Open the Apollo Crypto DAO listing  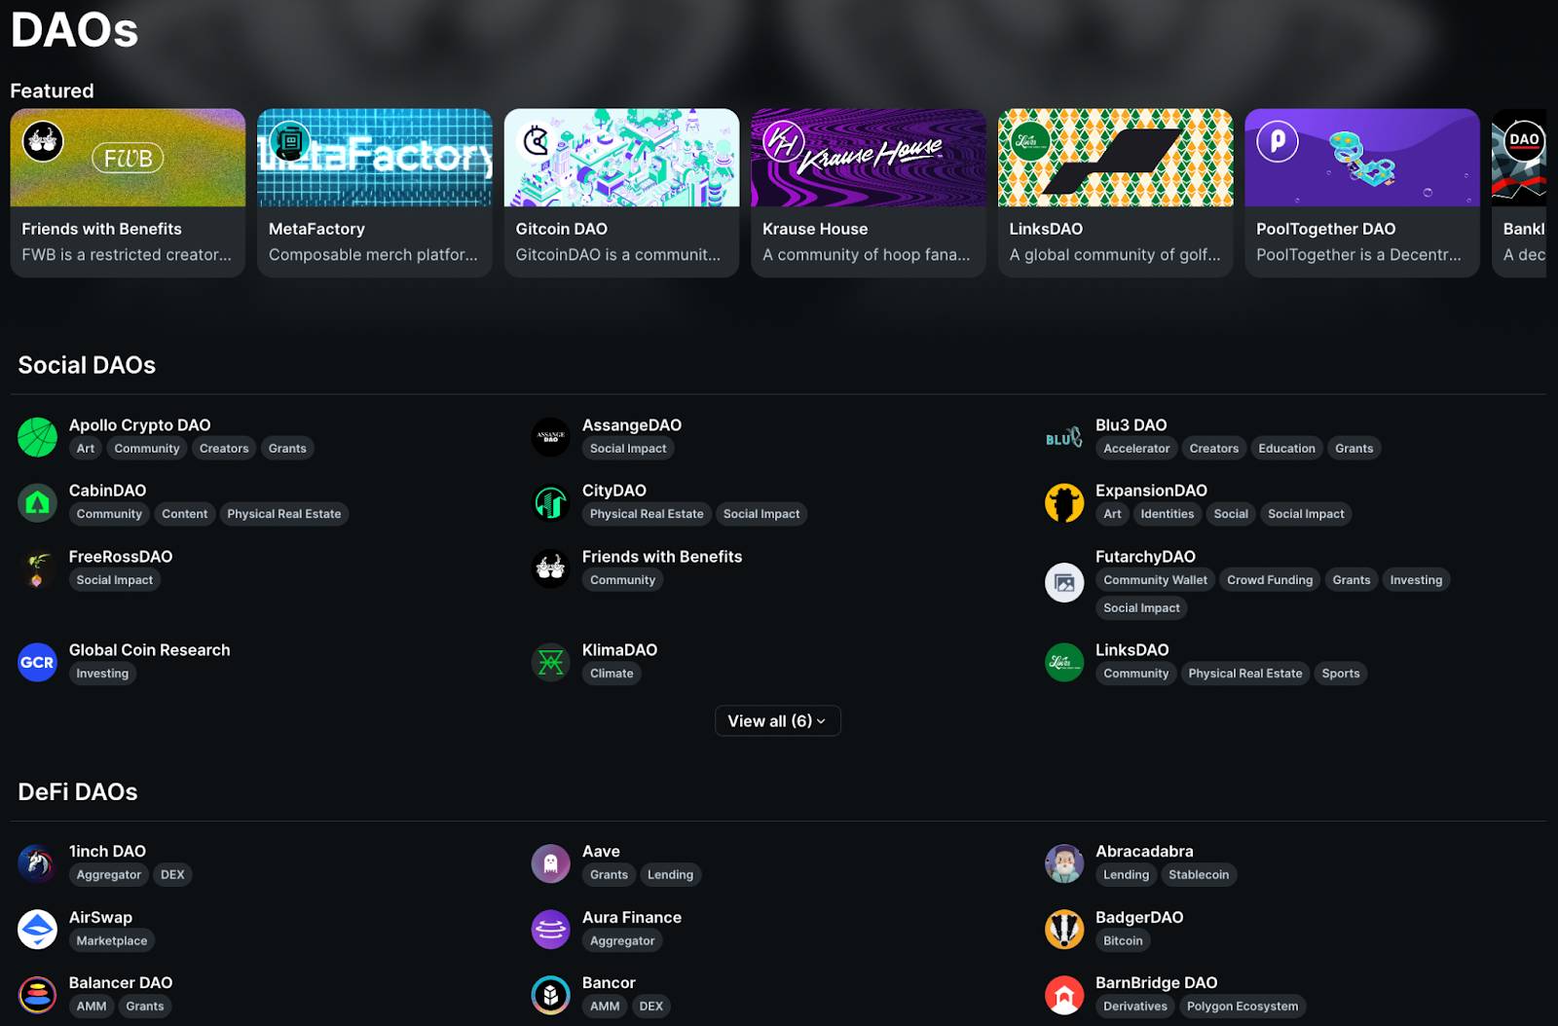[x=139, y=424]
